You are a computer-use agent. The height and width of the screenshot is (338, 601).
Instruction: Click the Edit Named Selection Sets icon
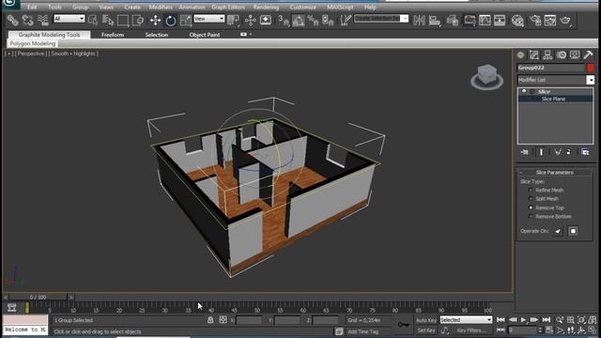[x=345, y=20]
